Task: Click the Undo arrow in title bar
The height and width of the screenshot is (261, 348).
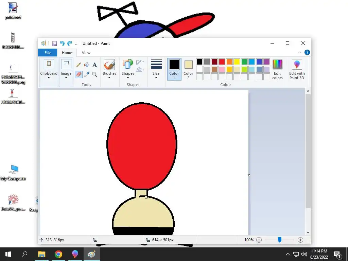Action: tap(62, 43)
